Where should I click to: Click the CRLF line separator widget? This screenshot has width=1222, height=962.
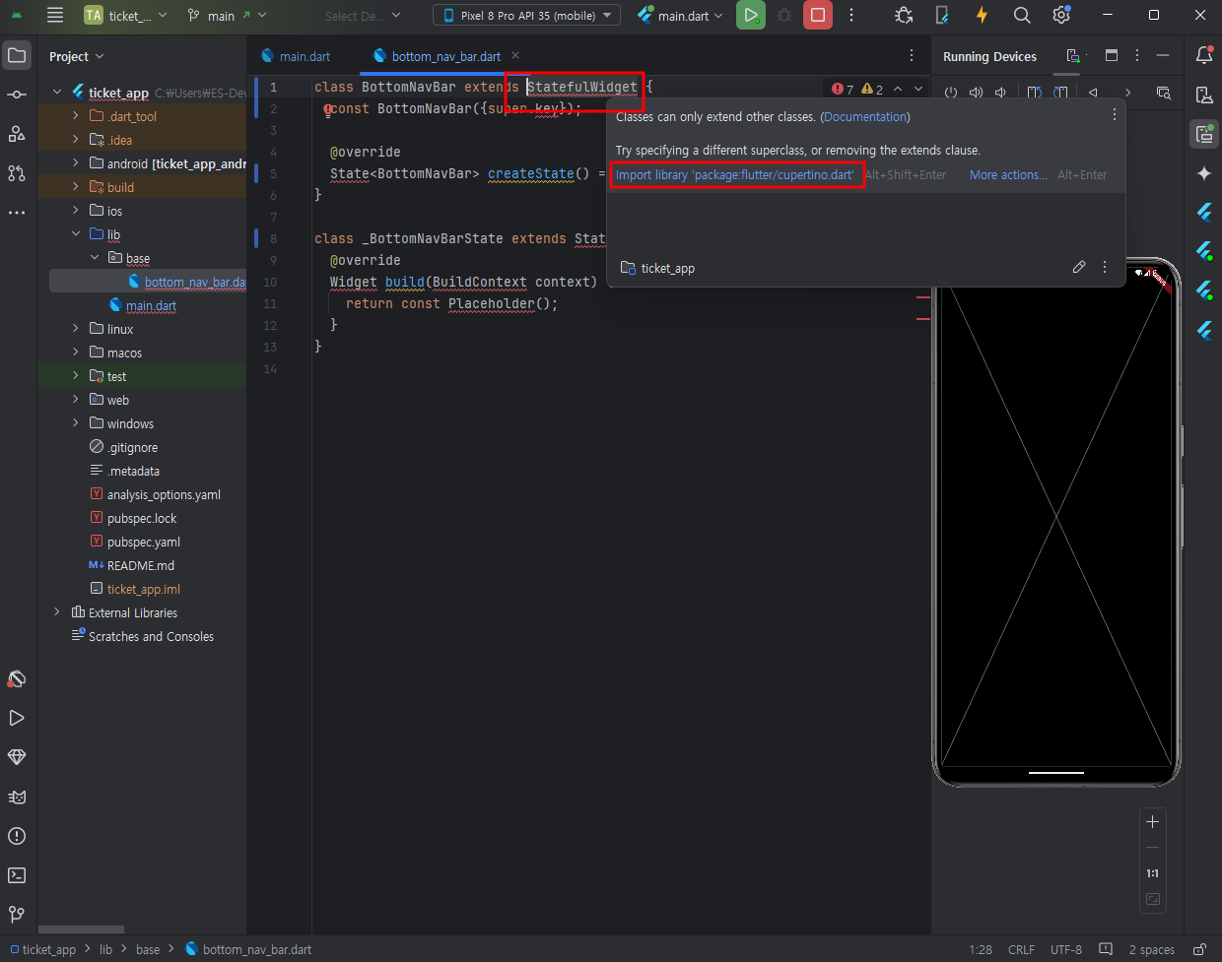click(1021, 949)
